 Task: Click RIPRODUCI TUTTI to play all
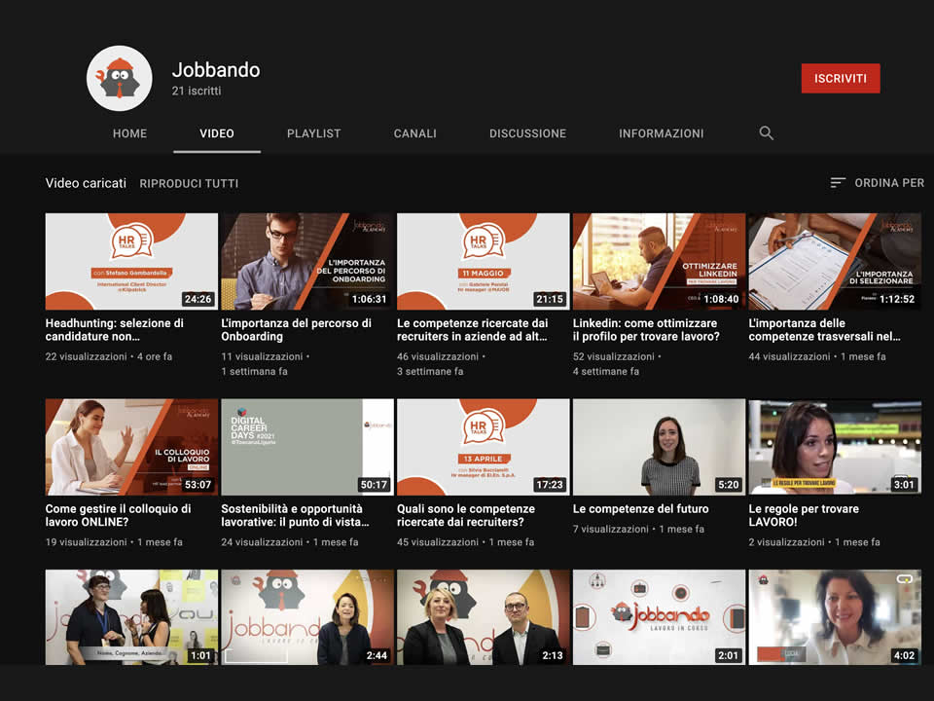pos(189,184)
